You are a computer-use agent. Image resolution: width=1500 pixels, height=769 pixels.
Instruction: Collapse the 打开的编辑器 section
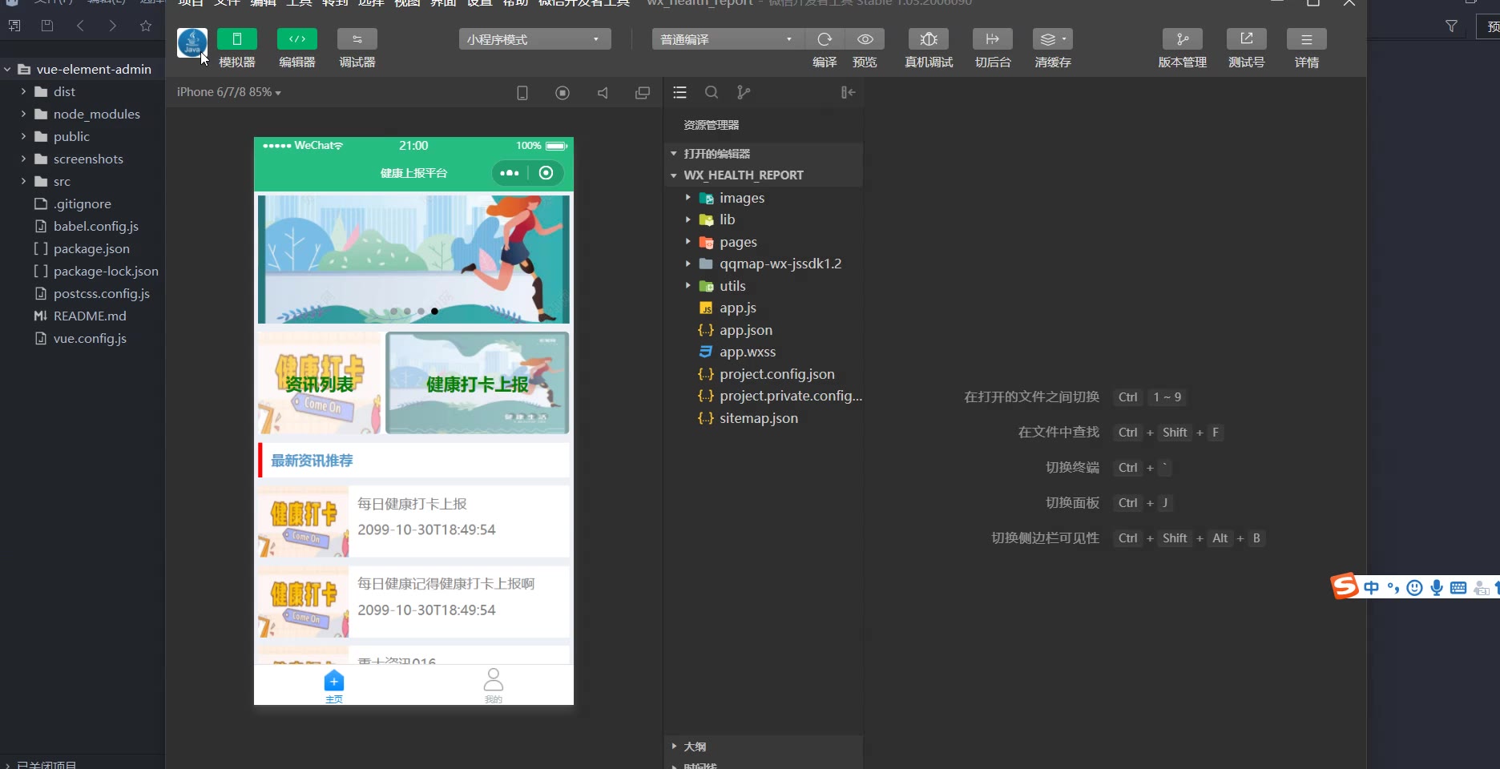pos(764,154)
